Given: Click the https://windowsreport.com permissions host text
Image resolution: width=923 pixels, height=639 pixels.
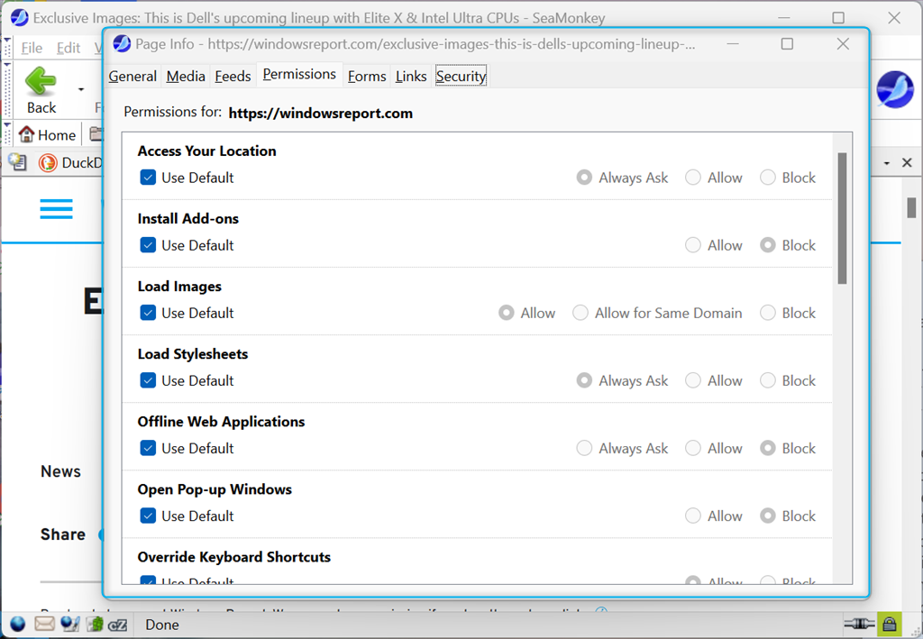Looking at the screenshot, I should tap(321, 113).
